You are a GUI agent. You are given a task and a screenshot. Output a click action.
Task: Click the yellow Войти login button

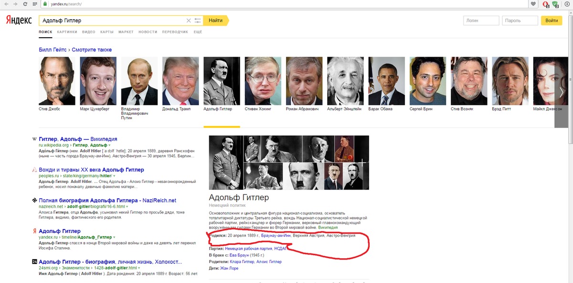coord(551,20)
